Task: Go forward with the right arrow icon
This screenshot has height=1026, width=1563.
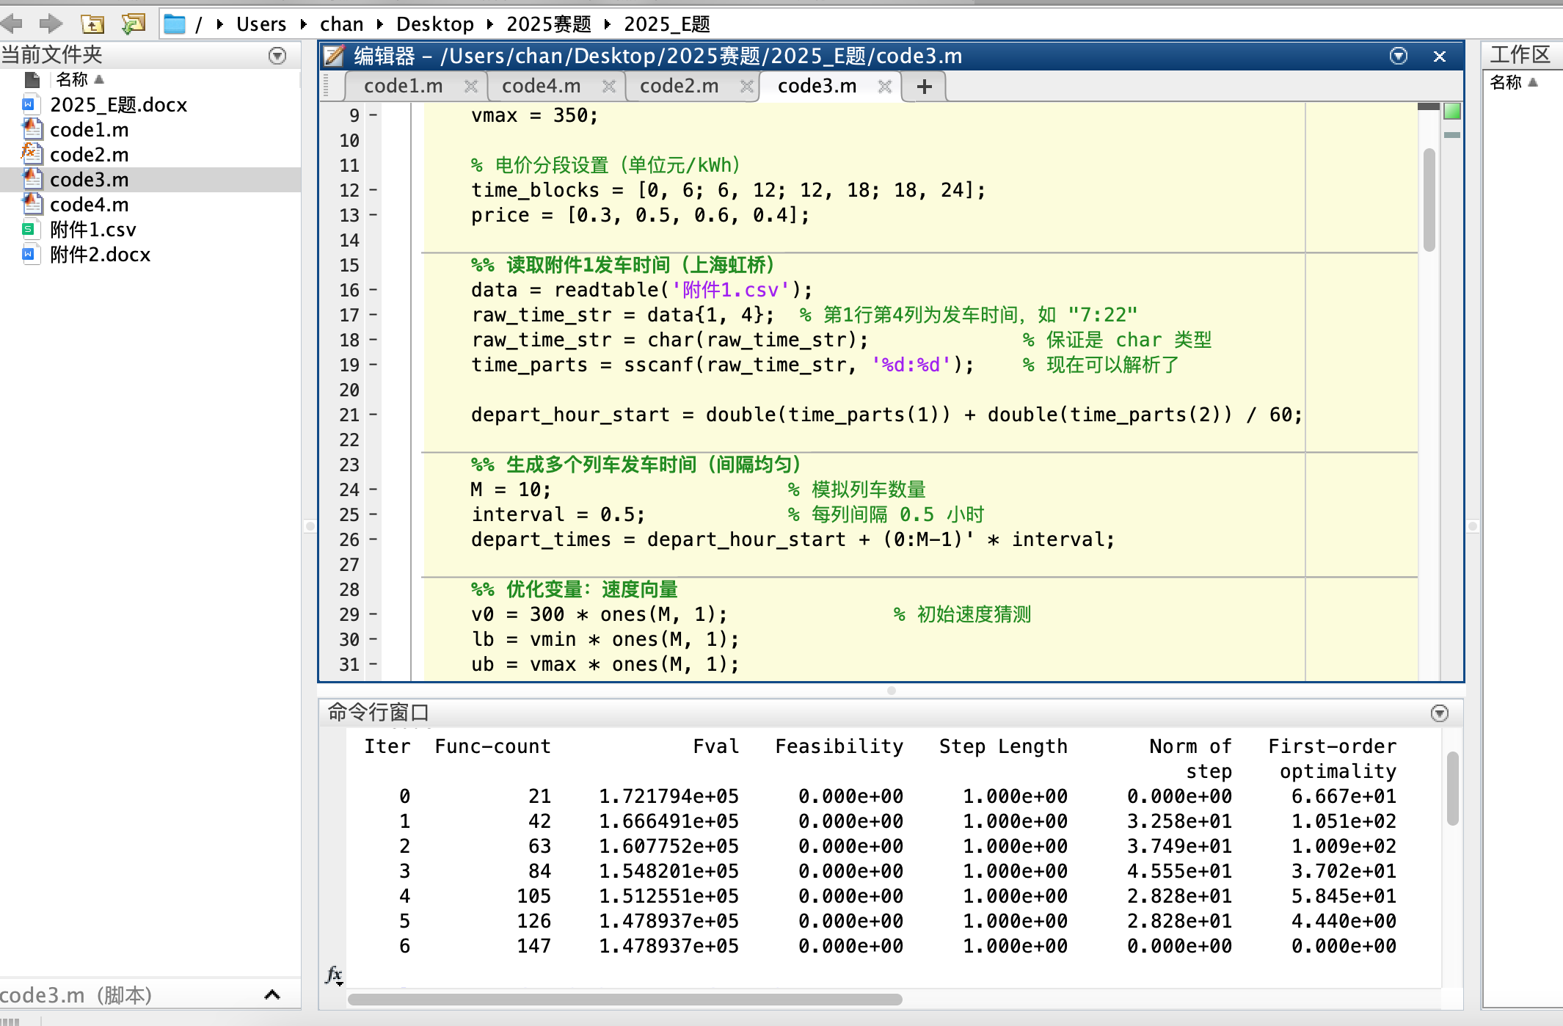Action: [50, 24]
